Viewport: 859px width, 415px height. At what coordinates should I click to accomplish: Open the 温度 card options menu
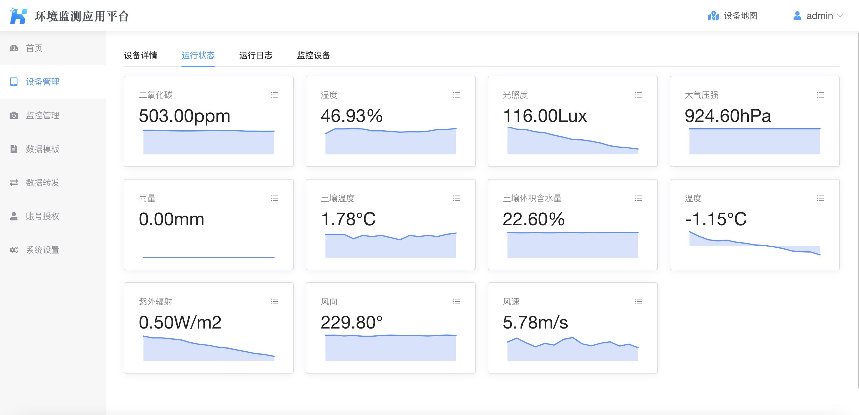pos(820,198)
